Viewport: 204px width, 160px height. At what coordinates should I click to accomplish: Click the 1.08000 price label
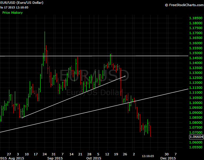[196, 122]
